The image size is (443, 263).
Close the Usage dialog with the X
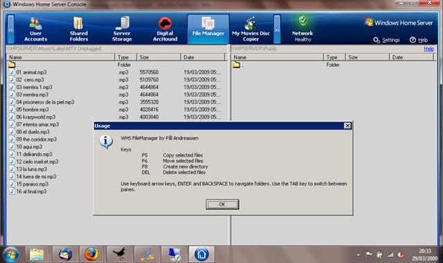[347, 126]
